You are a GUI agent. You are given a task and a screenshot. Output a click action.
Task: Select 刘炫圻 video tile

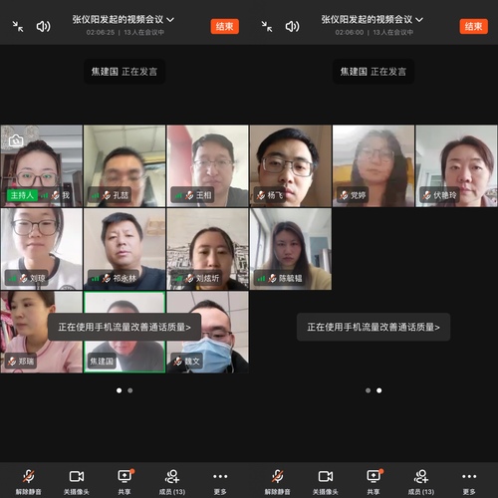(207, 249)
